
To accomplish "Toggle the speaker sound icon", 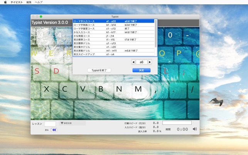I will [x=195, y=129].
